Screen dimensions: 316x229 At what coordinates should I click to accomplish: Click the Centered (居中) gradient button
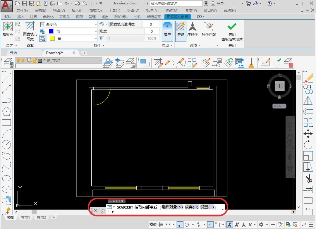167,31
